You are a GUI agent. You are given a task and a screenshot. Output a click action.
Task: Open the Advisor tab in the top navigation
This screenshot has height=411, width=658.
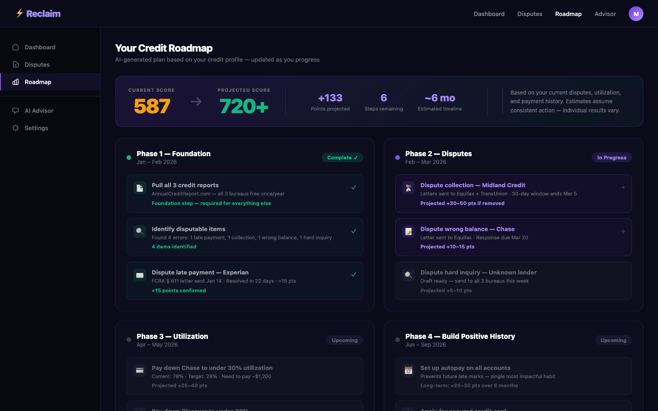[605, 14]
